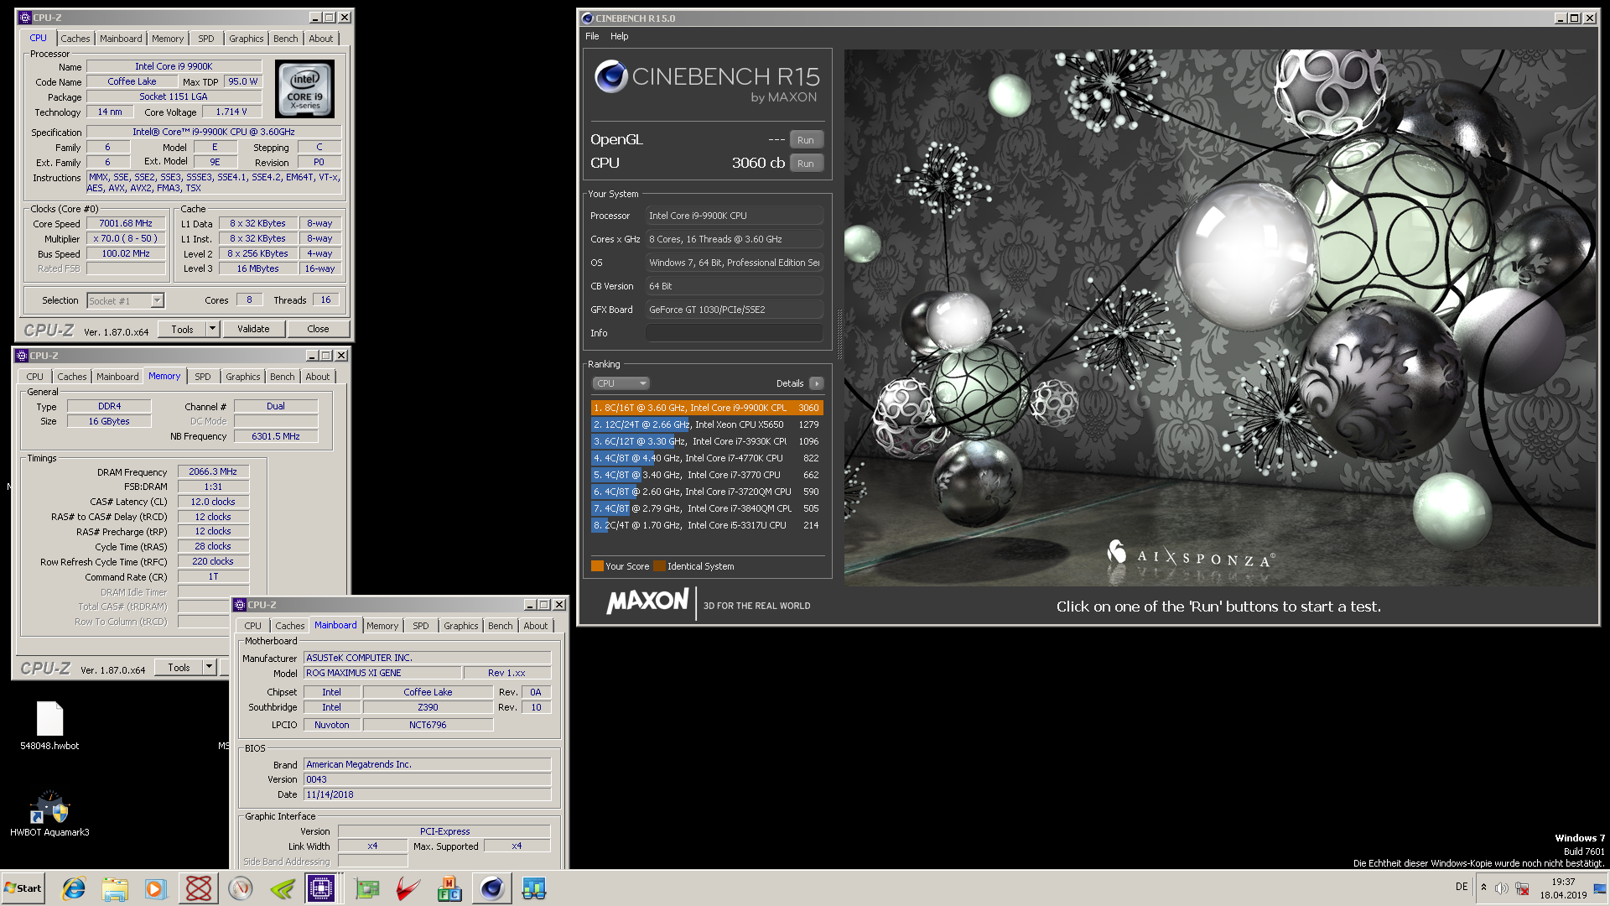Switch to CPU-Z purple chip taskbar icon
This screenshot has width=1610, height=906.
coord(321,888)
